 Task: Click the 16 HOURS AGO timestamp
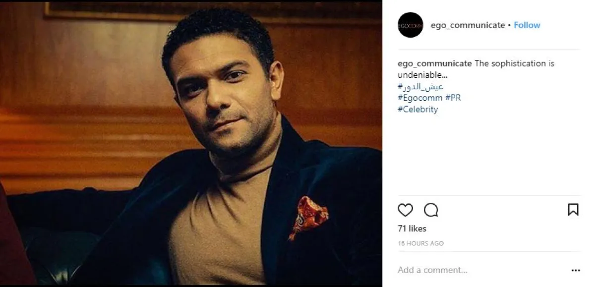pos(420,243)
